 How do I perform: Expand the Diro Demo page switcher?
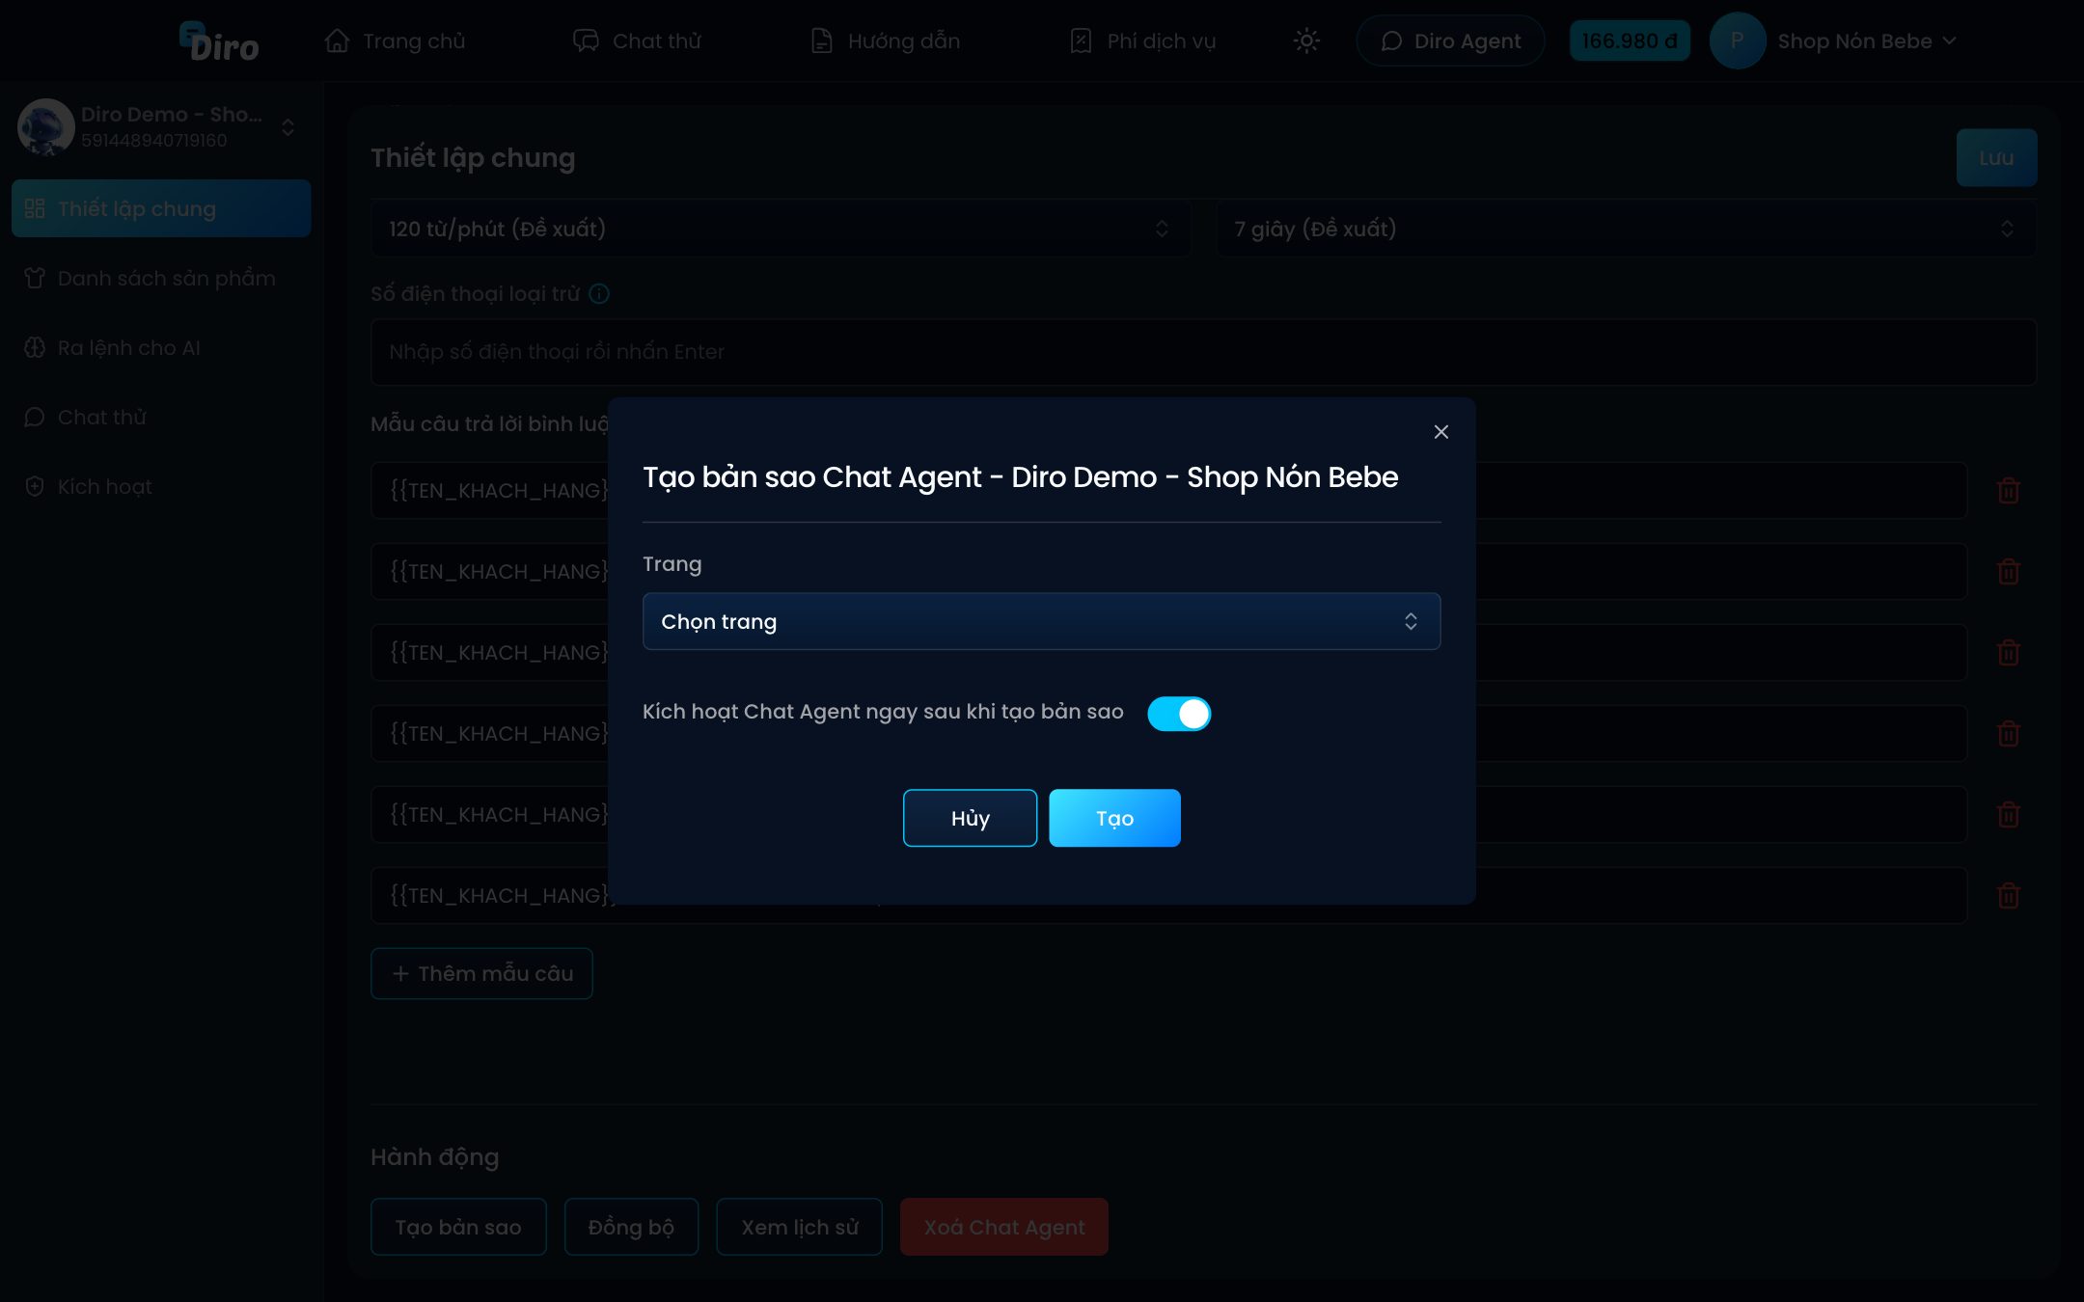288,127
